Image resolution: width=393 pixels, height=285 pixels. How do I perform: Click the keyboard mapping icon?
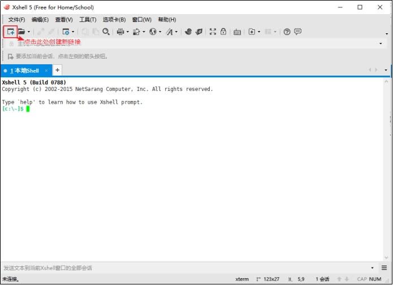pyautogui.click(x=237, y=32)
